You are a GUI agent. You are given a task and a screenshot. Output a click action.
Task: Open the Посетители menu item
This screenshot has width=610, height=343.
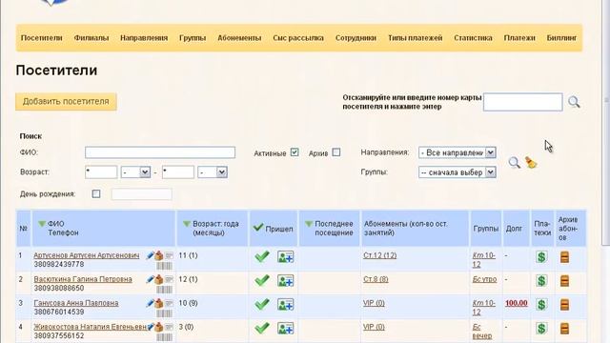[41, 38]
